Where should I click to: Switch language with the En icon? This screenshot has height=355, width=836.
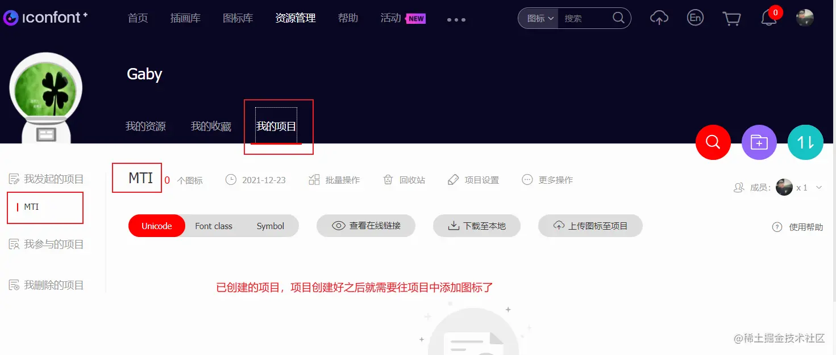coord(694,18)
